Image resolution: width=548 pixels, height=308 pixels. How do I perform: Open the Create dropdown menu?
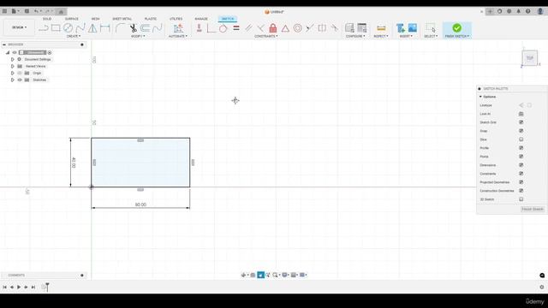[74, 36]
